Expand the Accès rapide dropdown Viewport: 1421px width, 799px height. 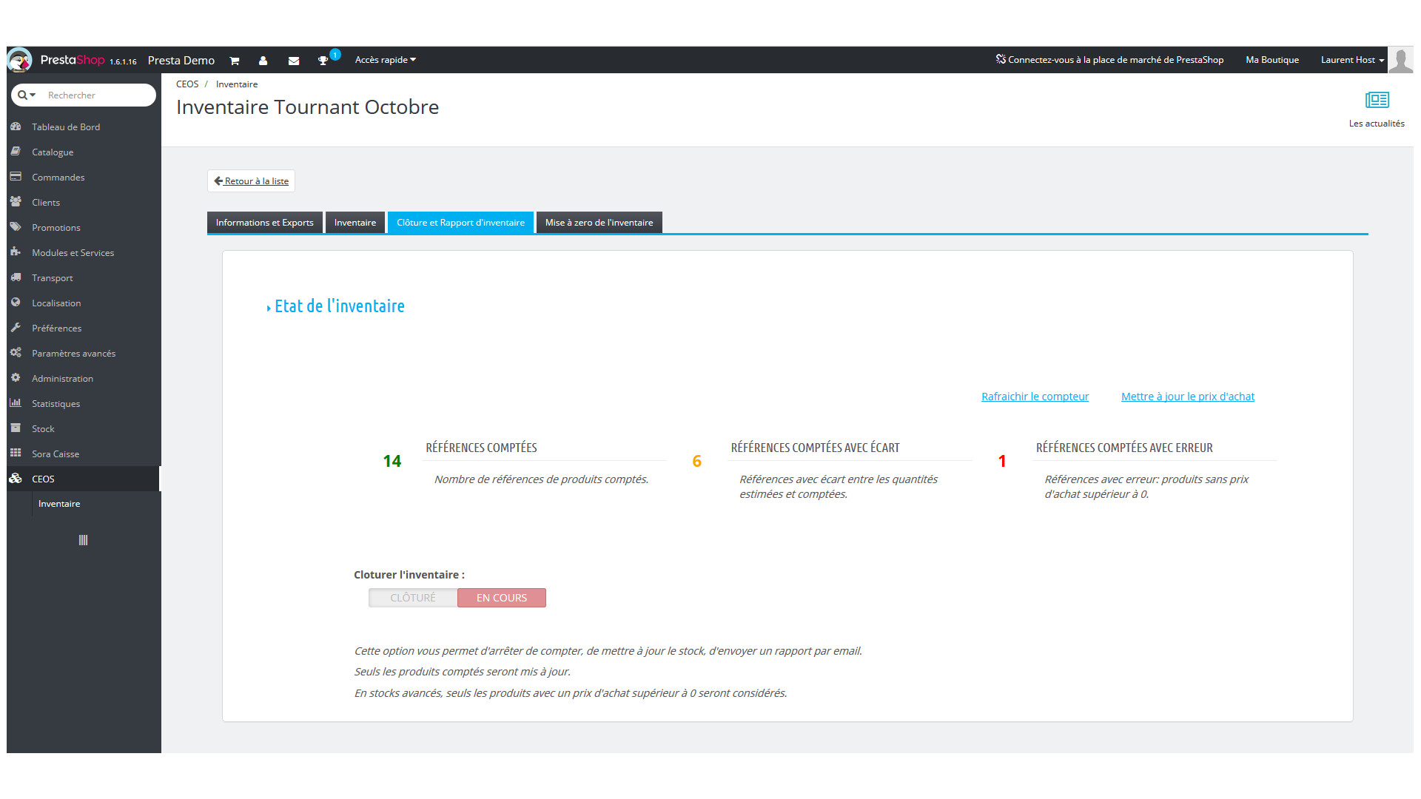click(x=385, y=60)
